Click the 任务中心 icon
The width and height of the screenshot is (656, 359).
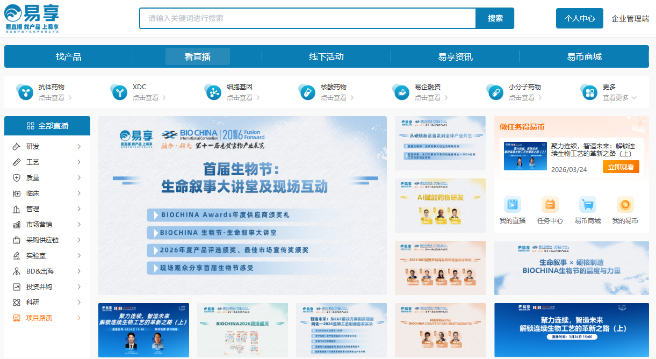[550, 205]
